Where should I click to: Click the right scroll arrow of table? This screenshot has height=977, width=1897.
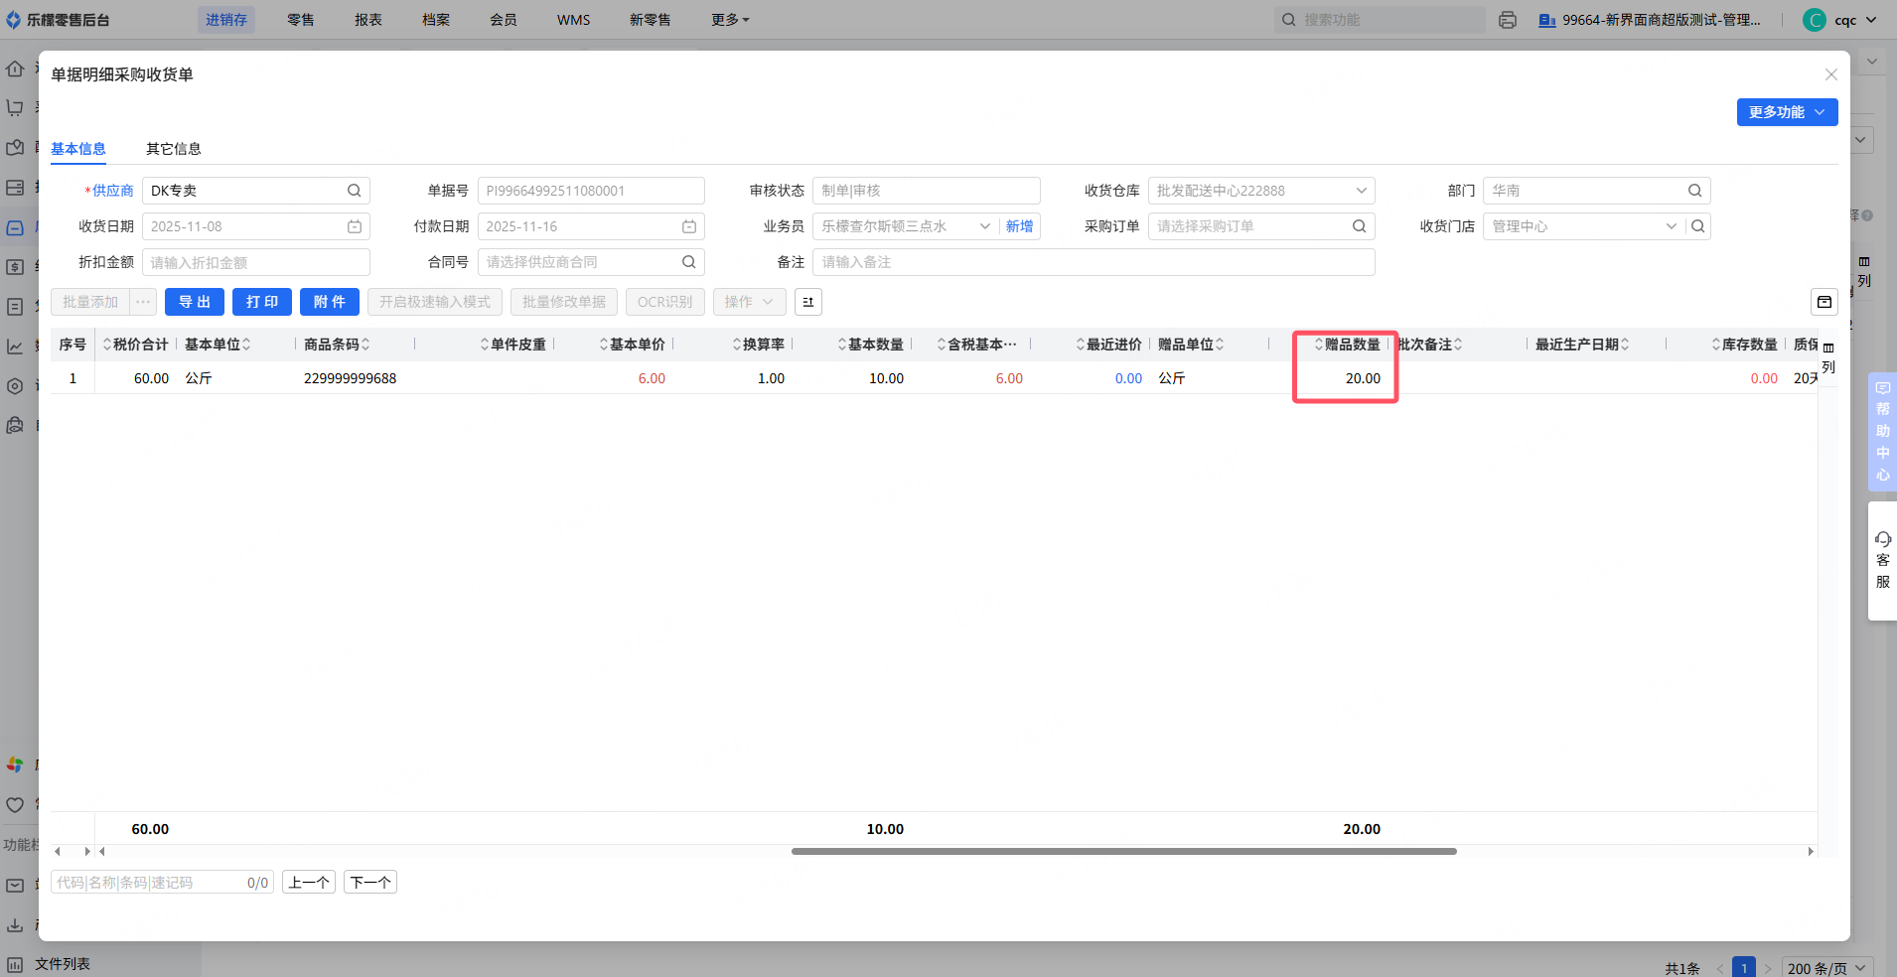tap(1811, 851)
